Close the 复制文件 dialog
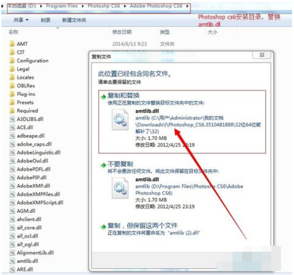 click(x=262, y=55)
